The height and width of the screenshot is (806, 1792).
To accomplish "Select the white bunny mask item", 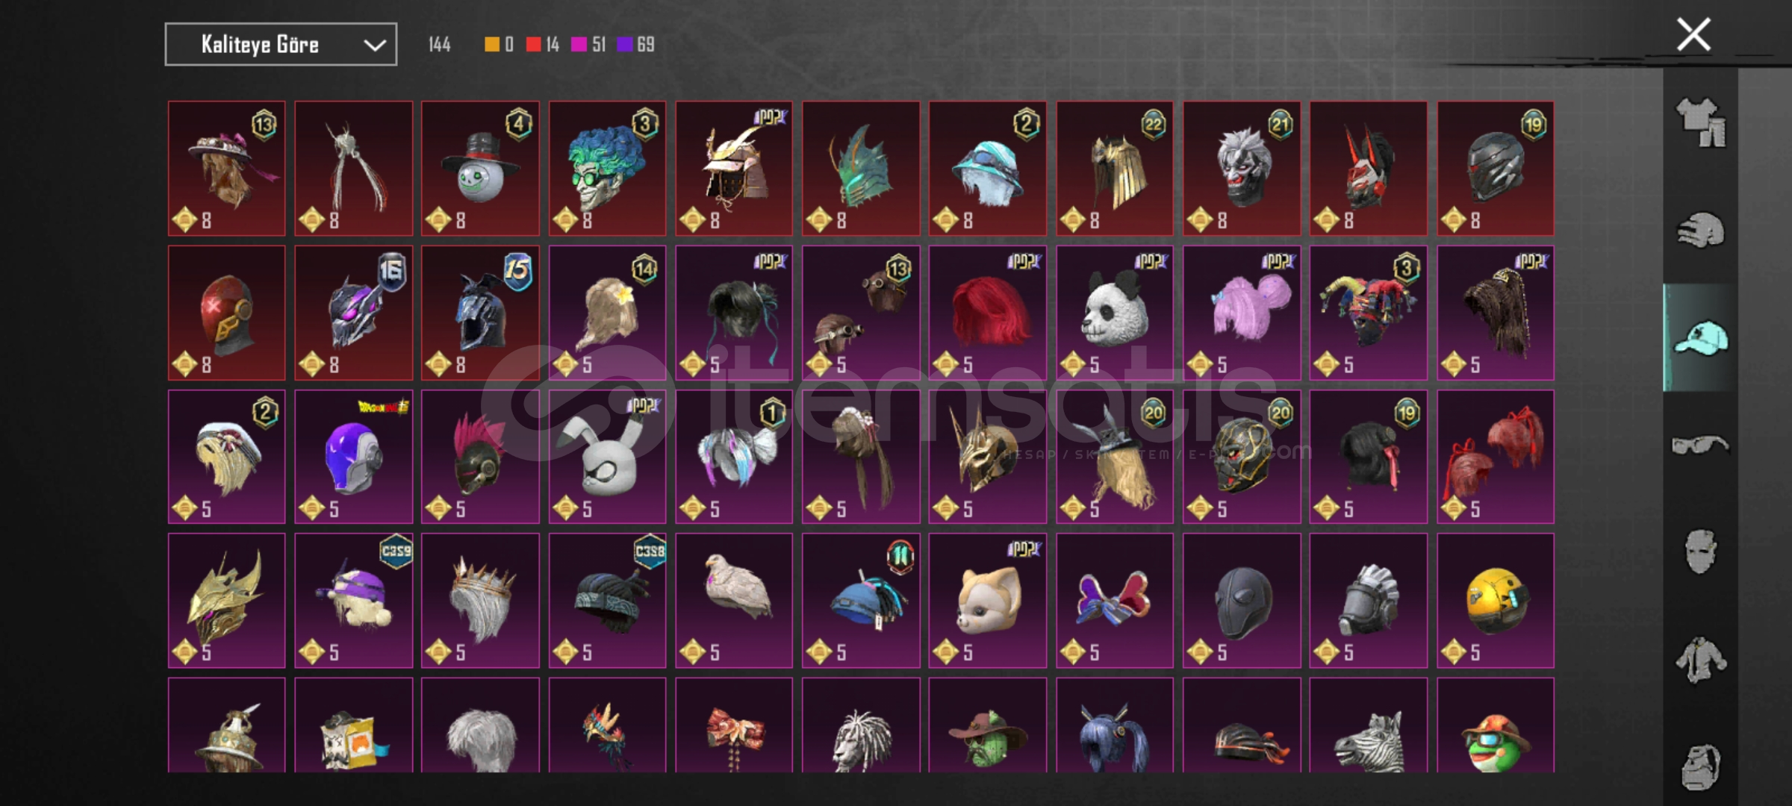I will pyautogui.click(x=607, y=457).
